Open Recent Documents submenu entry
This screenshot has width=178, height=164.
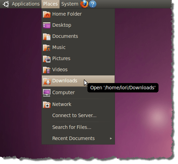click(78, 138)
